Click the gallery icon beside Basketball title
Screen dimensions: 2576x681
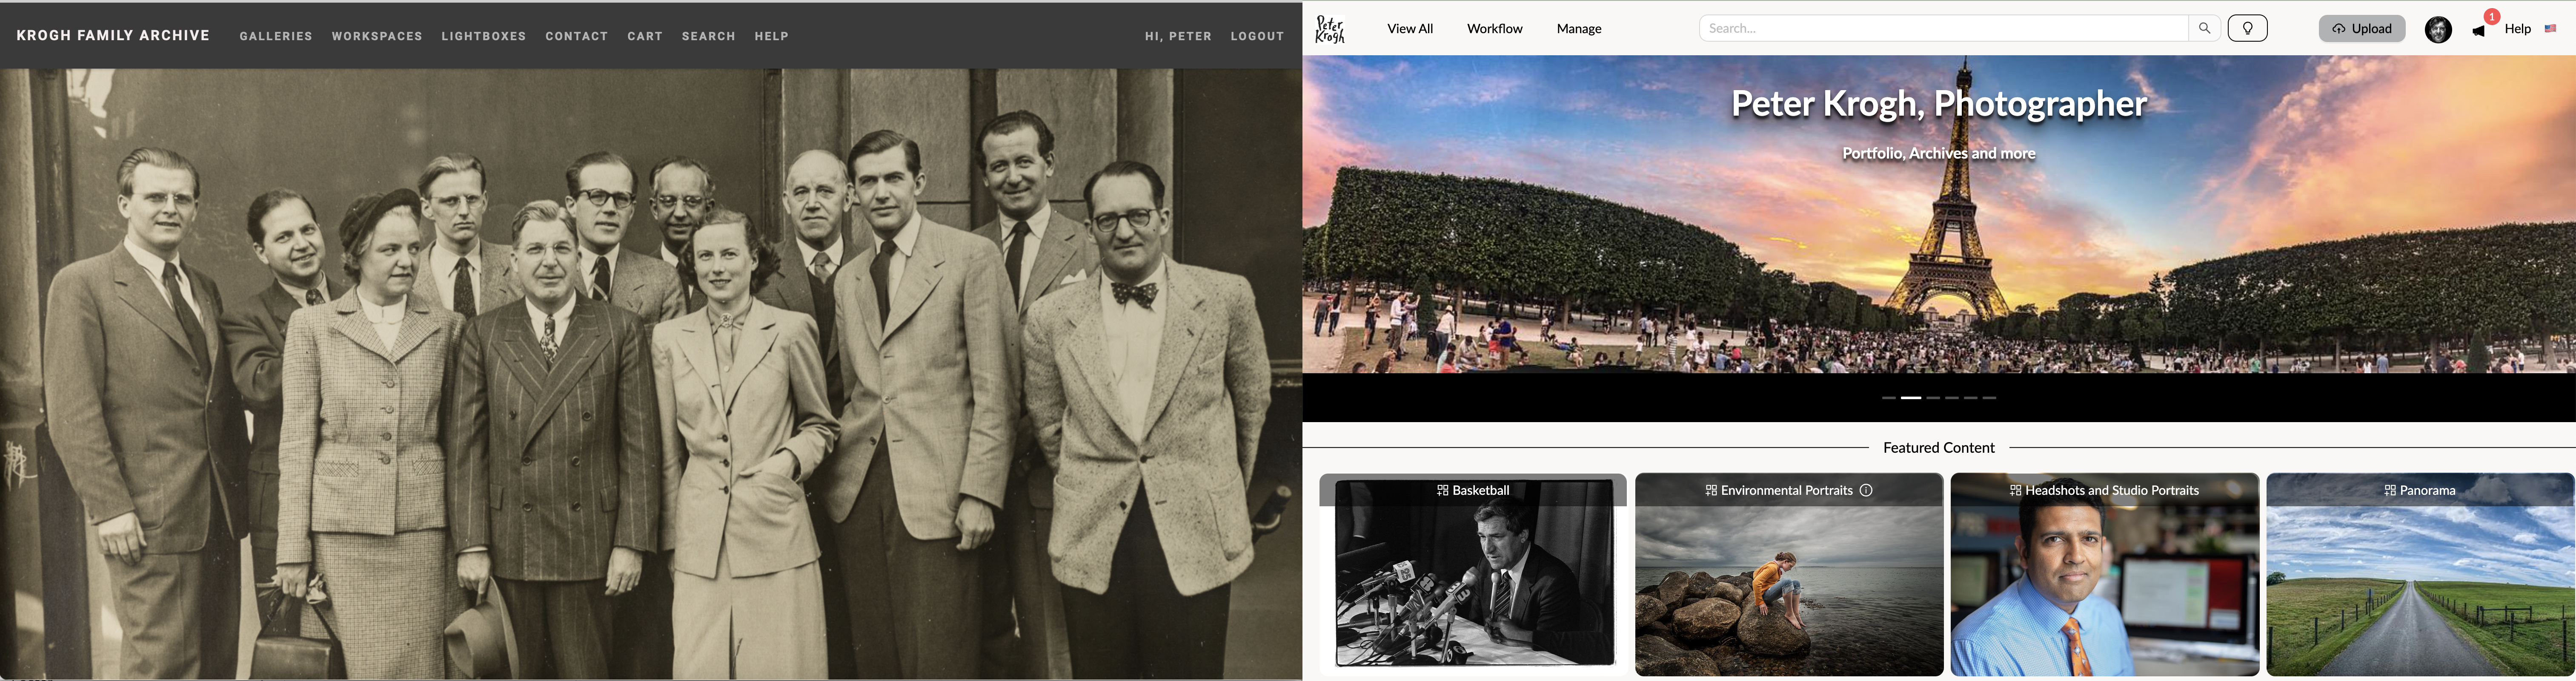tap(1442, 490)
